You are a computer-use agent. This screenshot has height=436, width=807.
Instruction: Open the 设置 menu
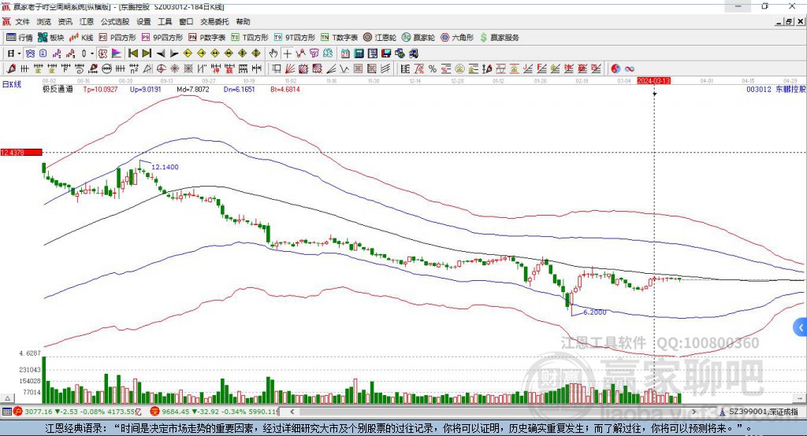tap(143, 21)
